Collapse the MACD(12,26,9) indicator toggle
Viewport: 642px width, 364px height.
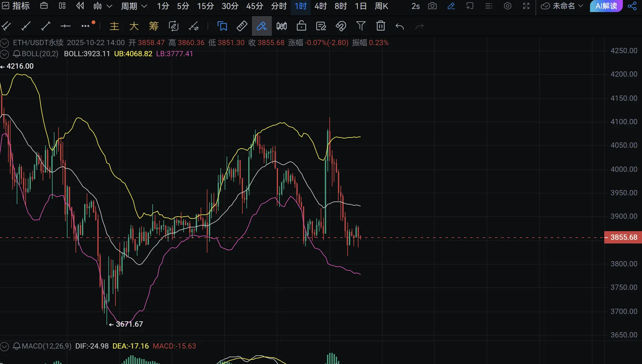coord(4,346)
